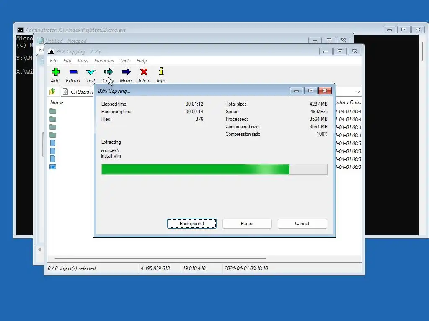Maximize the 83% Copying dialog

[310, 91]
